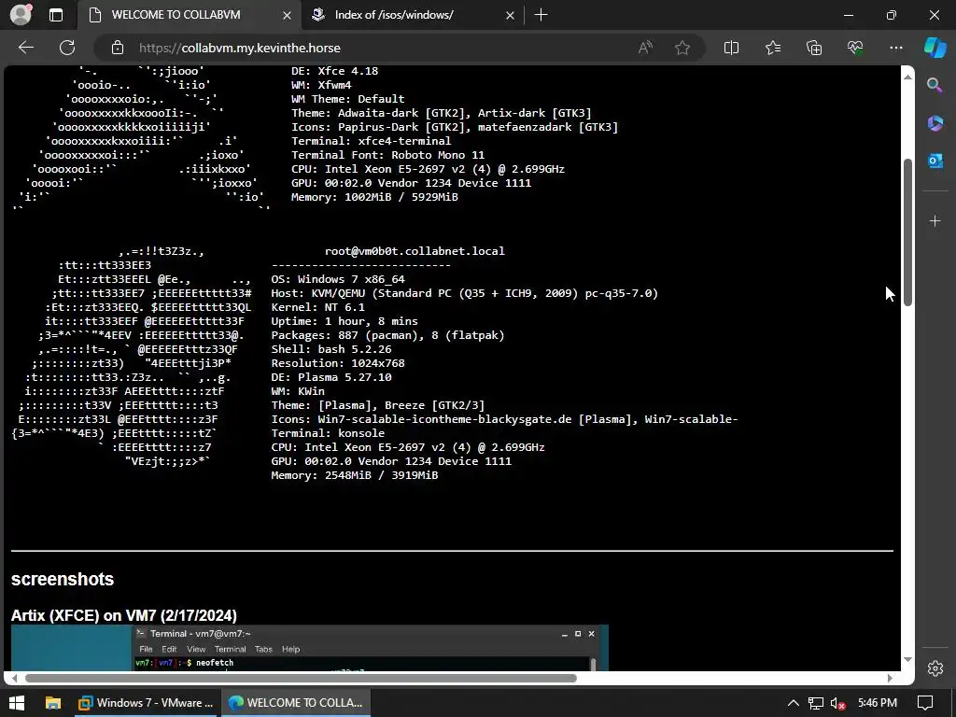Open Settings and more menu
Viewport: 956px width, 717px height.
coord(895,48)
